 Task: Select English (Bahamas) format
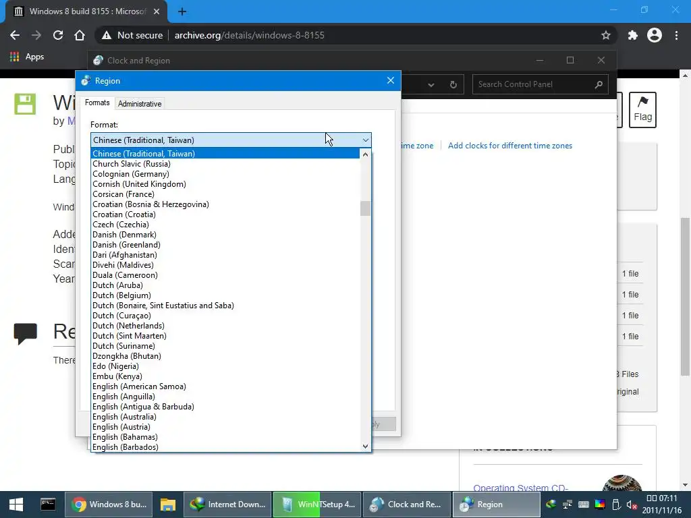pyautogui.click(x=225, y=437)
